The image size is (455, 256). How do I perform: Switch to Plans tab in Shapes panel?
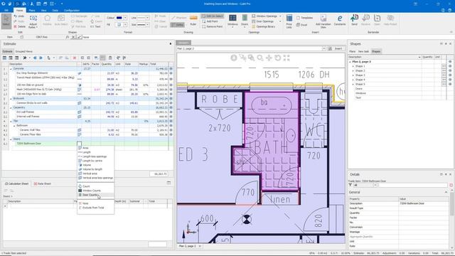353,51
